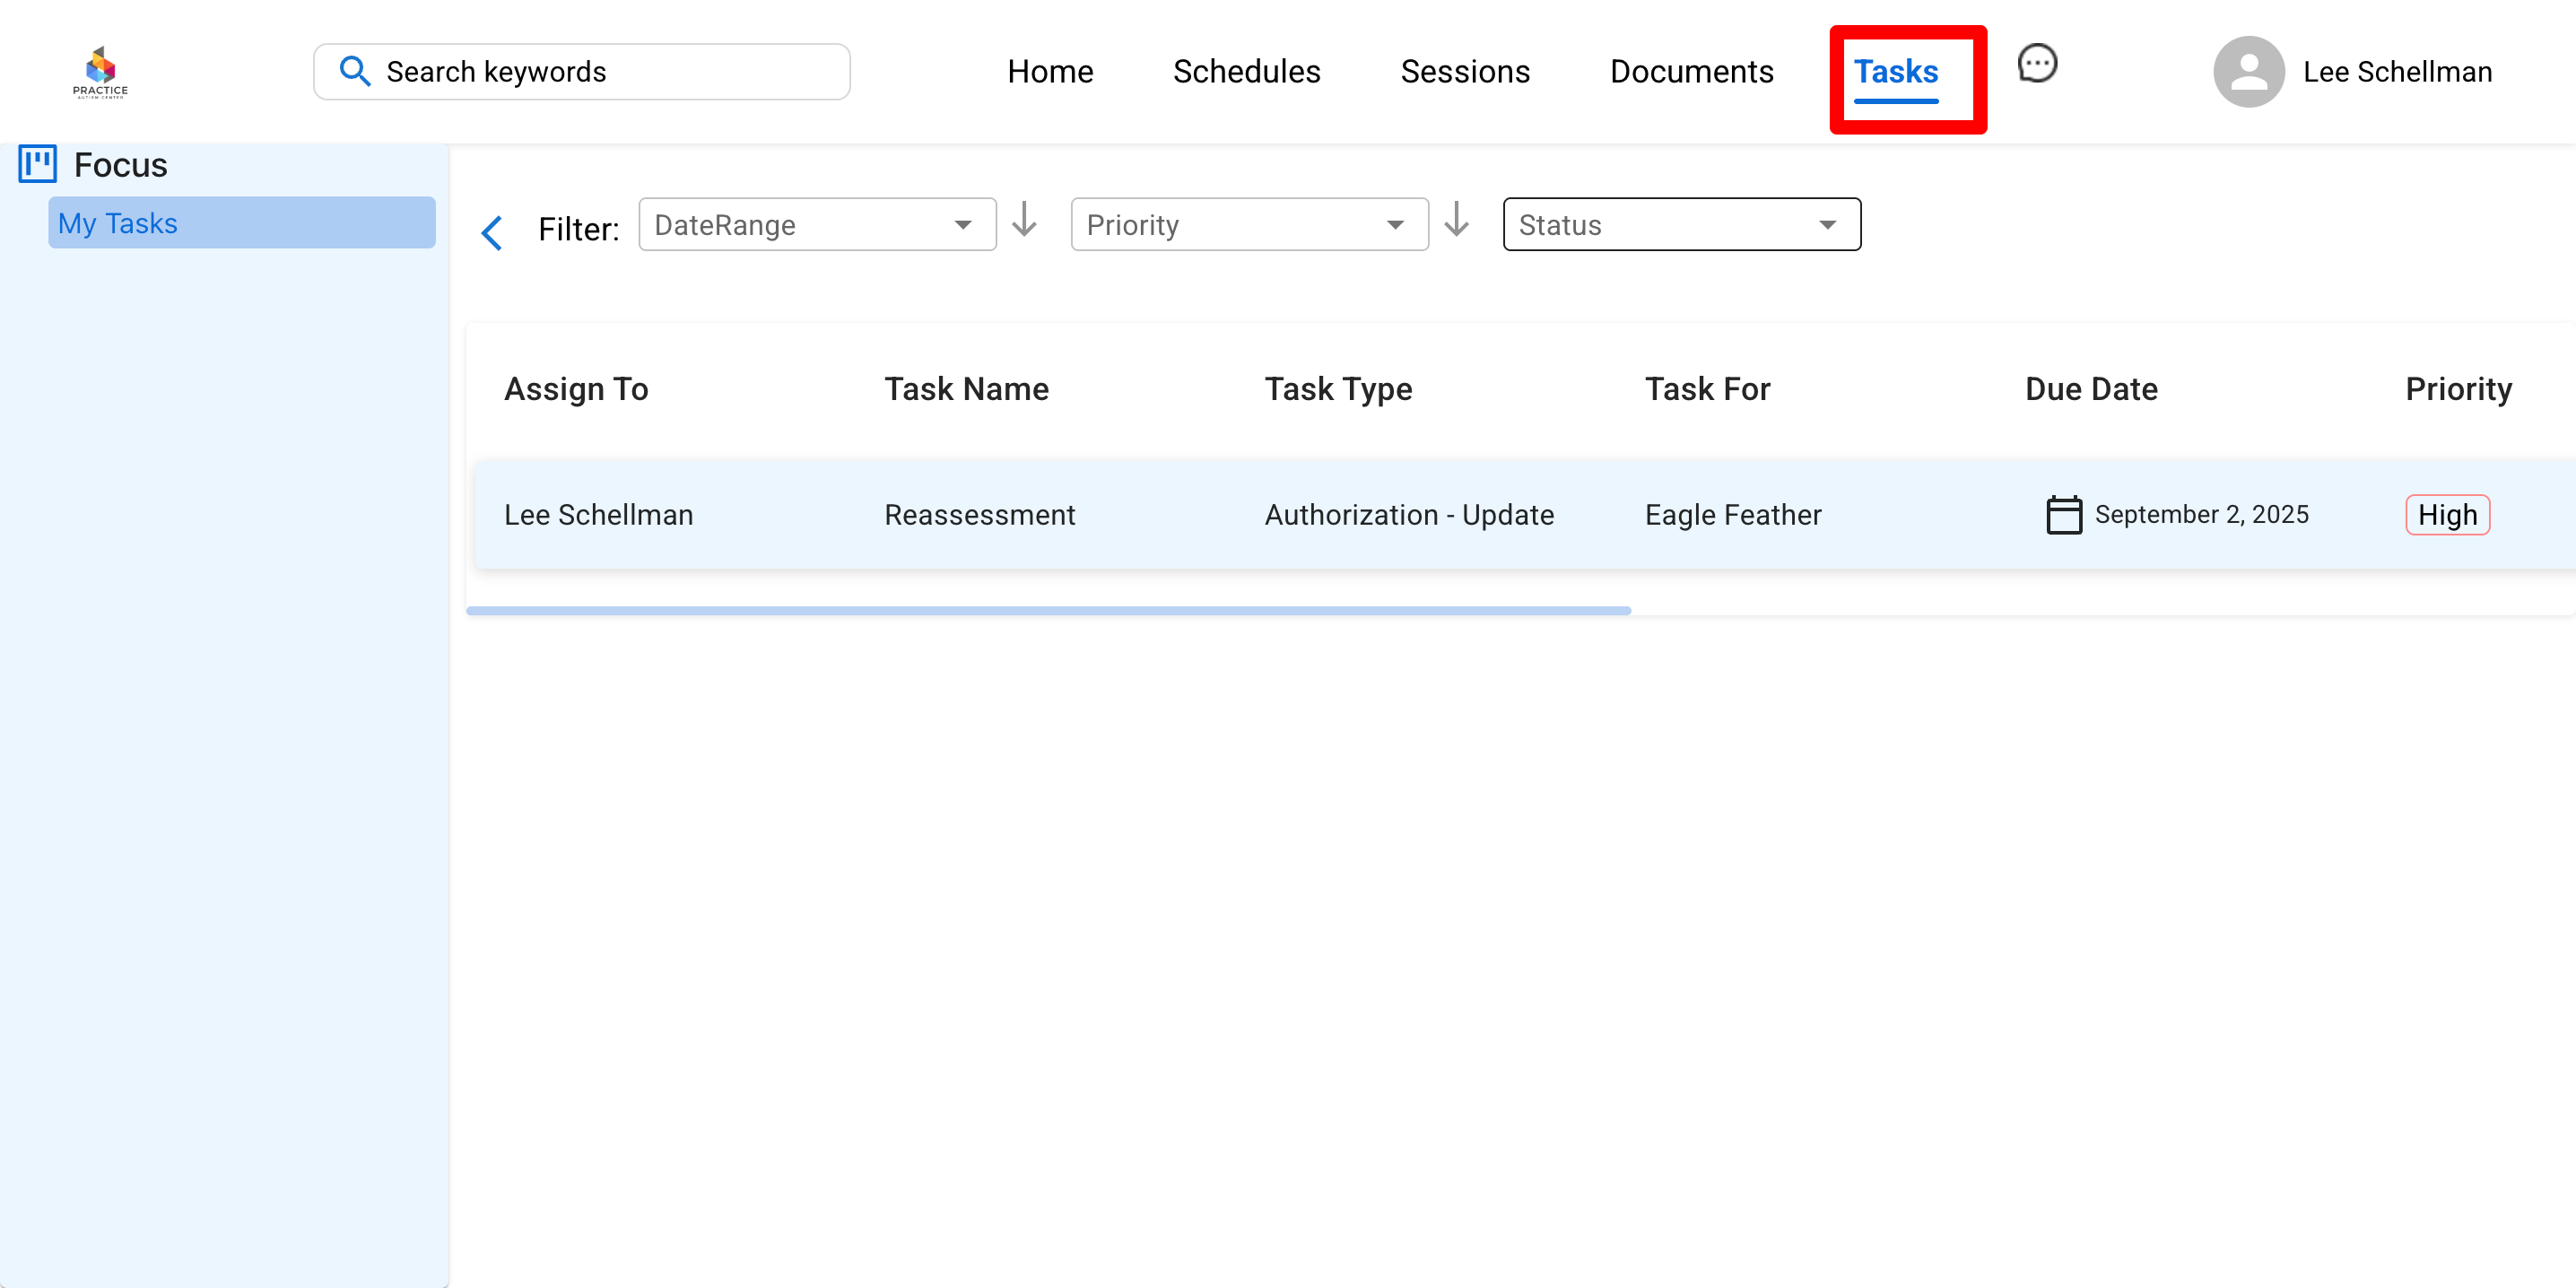This screenshot has width=2576, height=1288.
Task: Click the user avatar icon
Action: coord(2248,72)
